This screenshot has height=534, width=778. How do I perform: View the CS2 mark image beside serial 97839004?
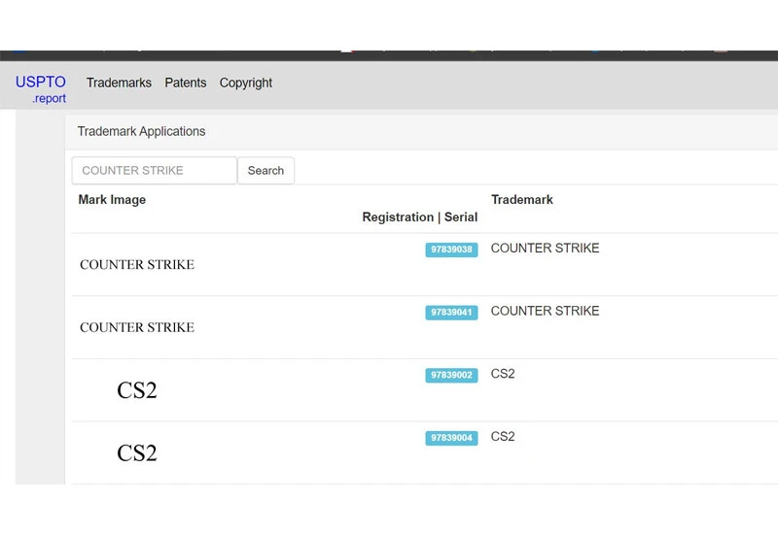pos(137,453)
